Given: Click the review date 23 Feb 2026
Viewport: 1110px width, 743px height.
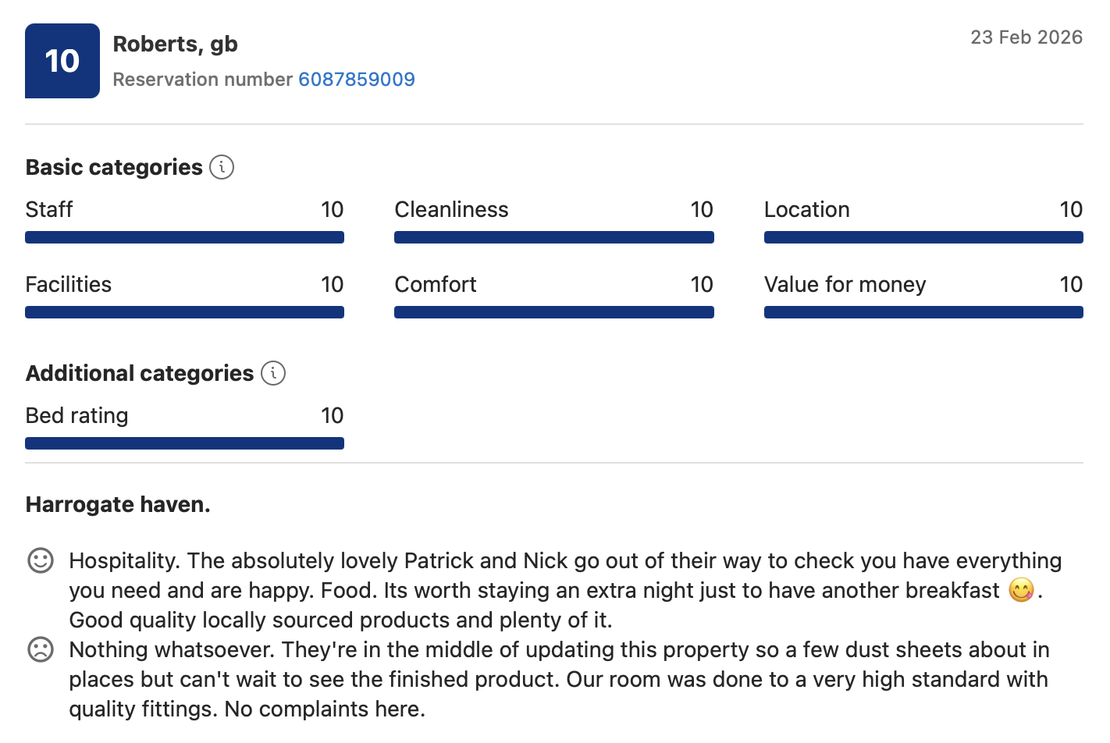Looking at the screenshot, I should click(1026, 37).
